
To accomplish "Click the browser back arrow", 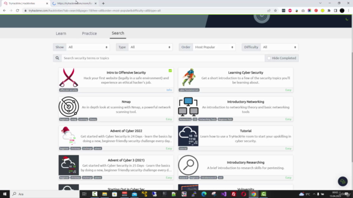I will coord(4,10).
